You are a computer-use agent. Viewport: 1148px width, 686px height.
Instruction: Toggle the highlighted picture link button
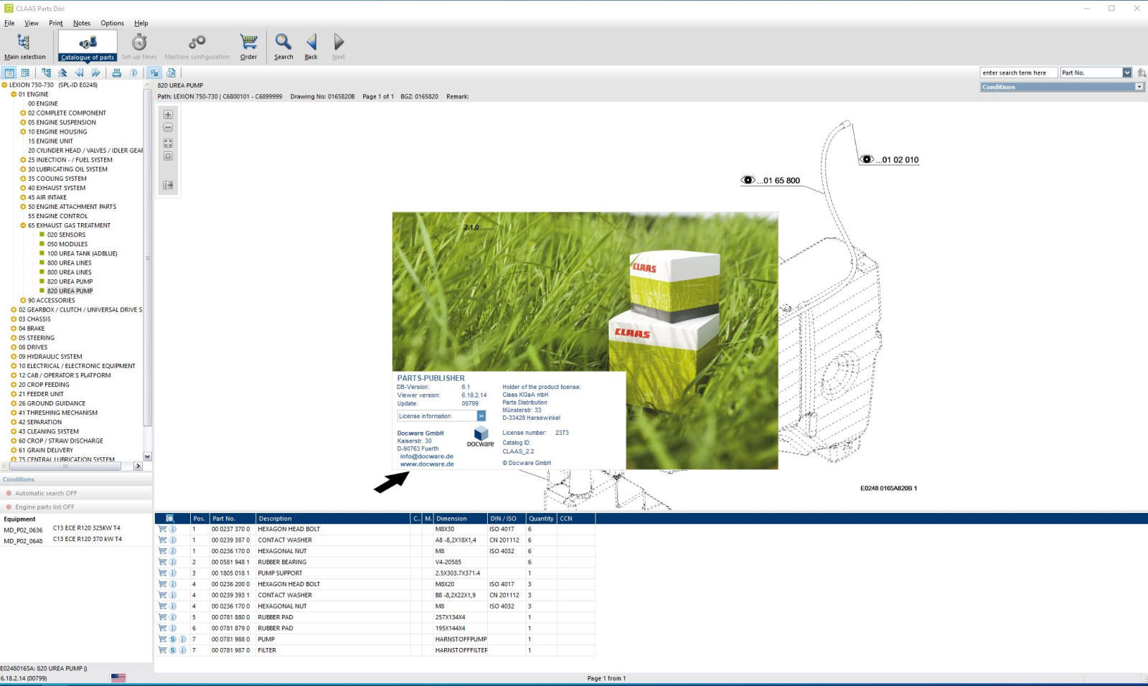[x=154, y=72]
